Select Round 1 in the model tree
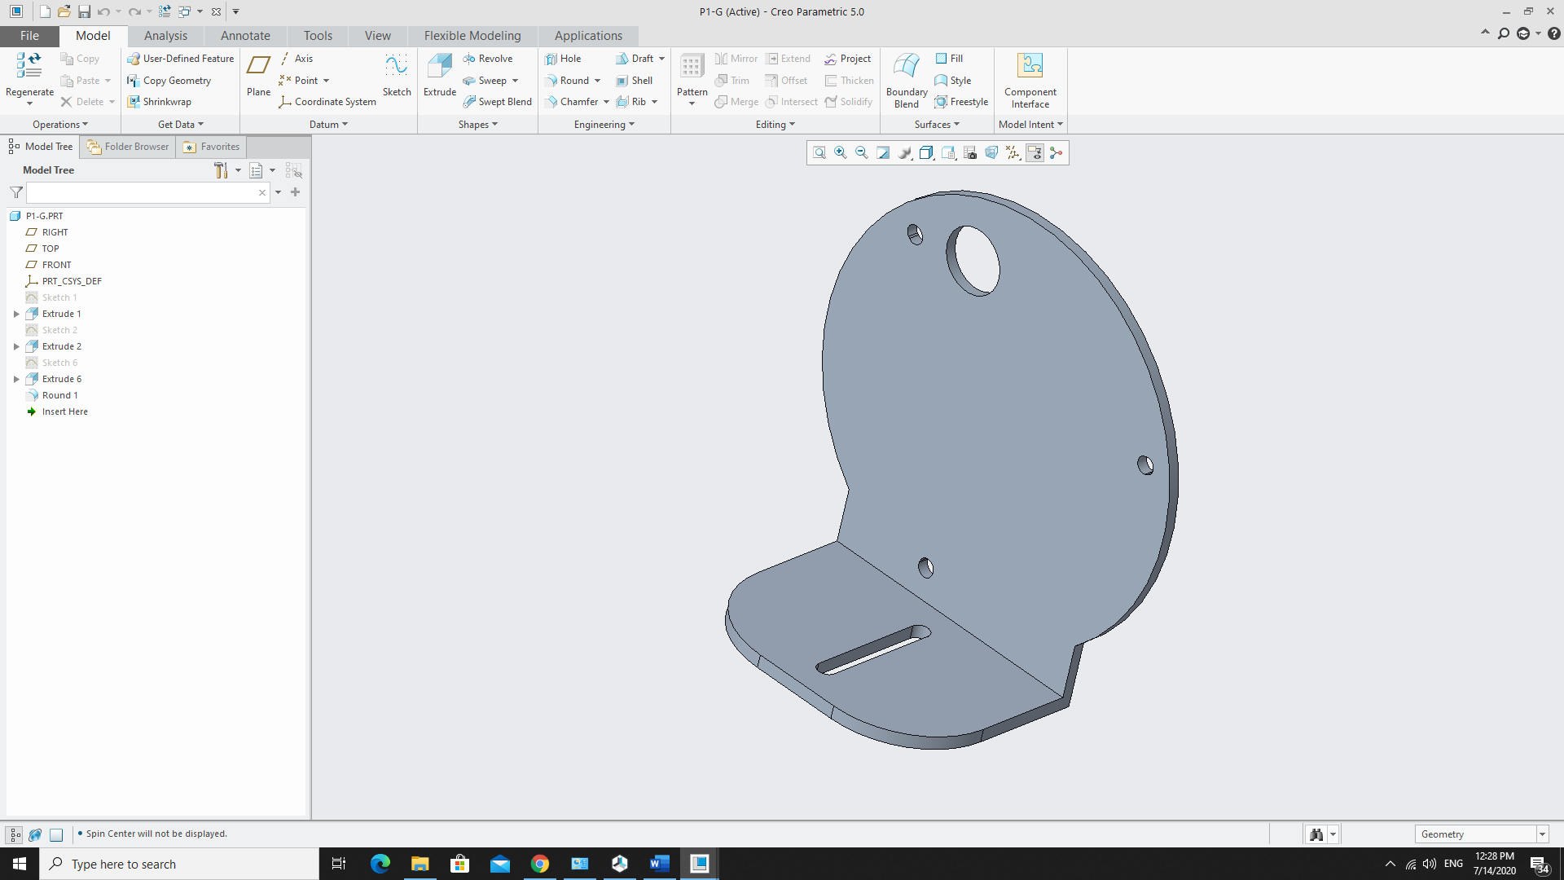The image size is (1564, 880). (x=59, y=395)
